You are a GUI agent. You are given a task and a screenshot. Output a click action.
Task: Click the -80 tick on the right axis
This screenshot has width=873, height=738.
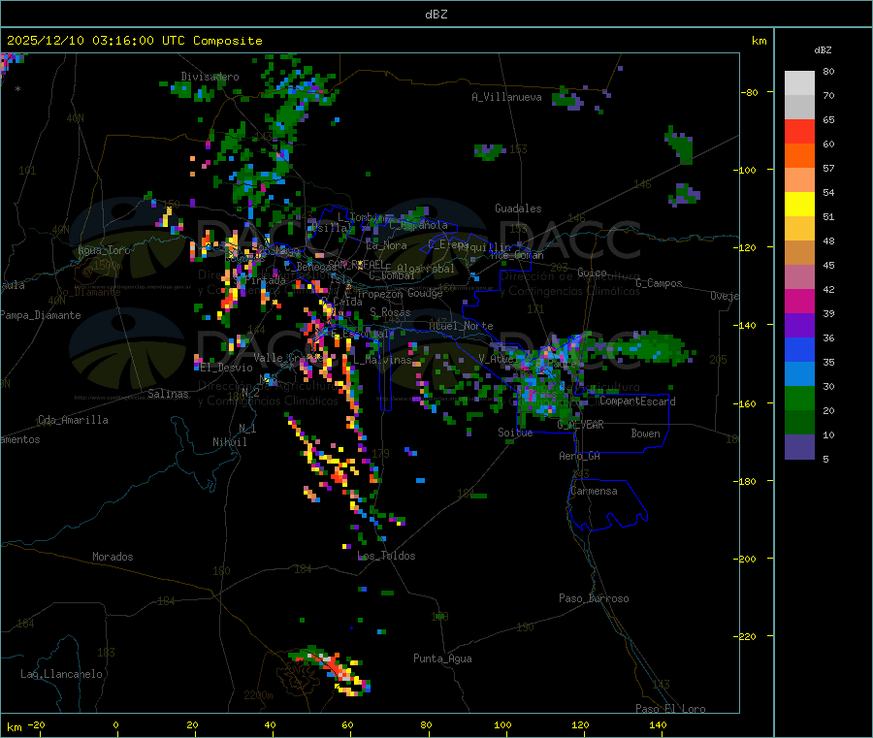(x=750, y=92)
